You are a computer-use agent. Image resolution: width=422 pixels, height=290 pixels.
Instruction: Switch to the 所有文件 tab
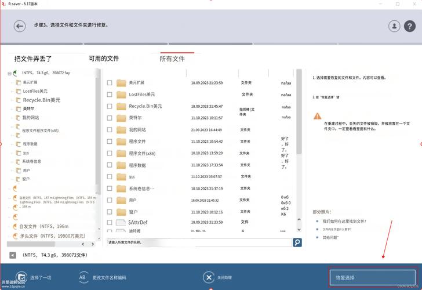pyautogui.click(x=172, y=59)
